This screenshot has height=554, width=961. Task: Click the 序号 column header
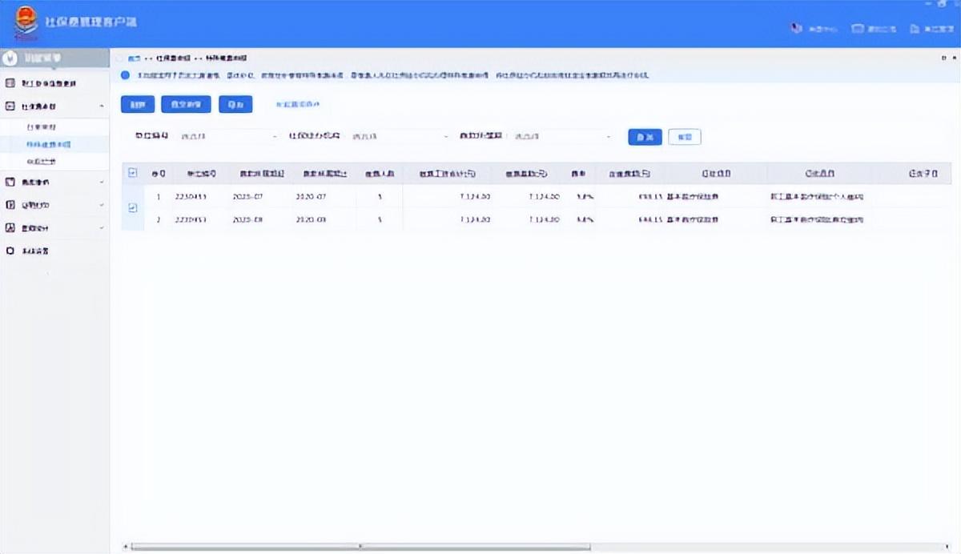[x=159, y=173]
